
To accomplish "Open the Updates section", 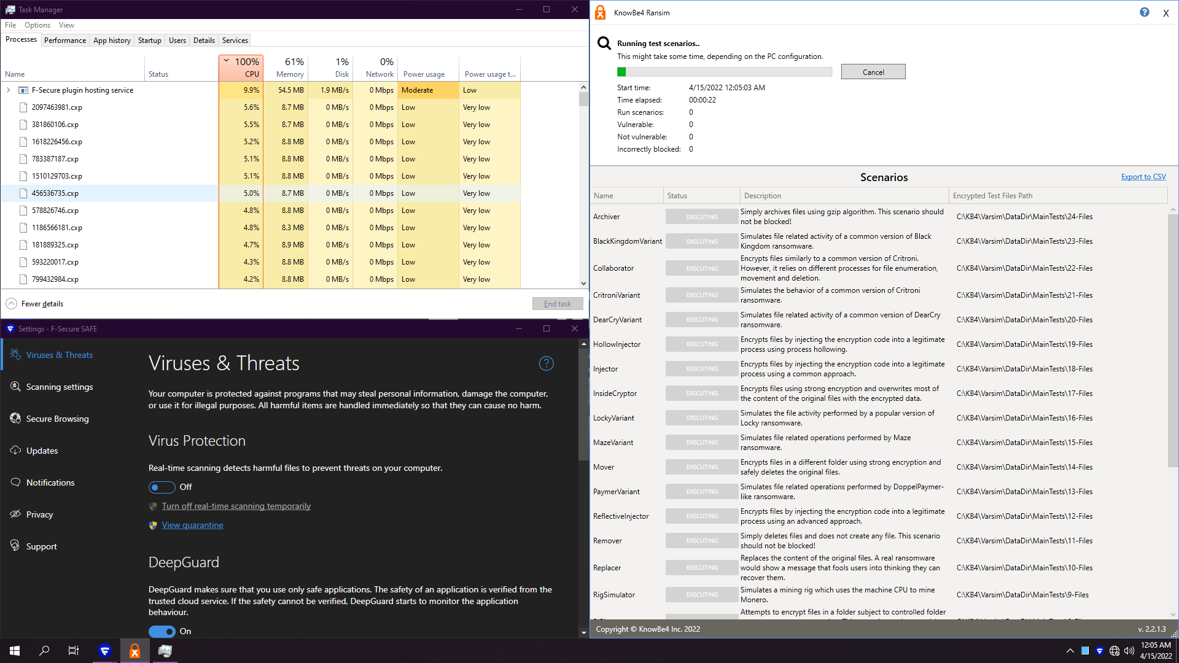I will (x=42, y=451).
